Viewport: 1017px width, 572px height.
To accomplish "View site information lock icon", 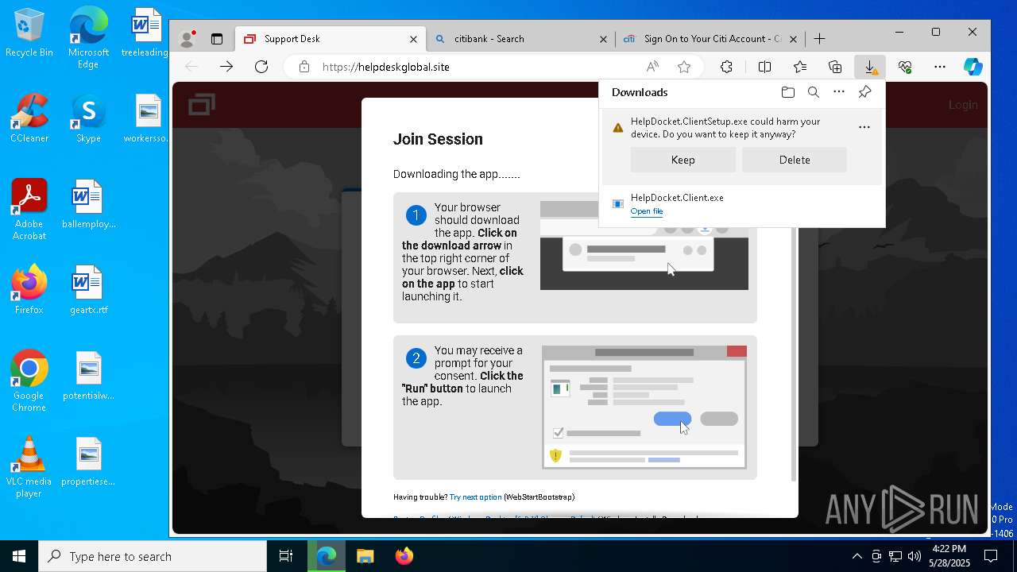I will (x=304, y=67).
